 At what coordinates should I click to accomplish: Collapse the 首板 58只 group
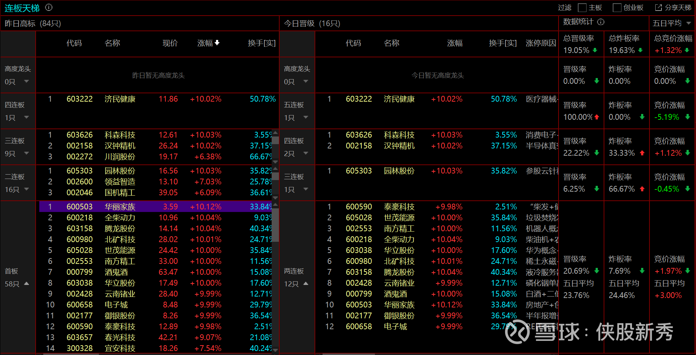(x=27, y=283)
